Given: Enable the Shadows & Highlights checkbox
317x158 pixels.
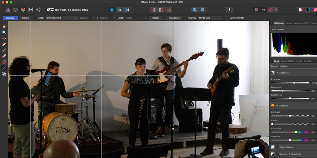Looking at the screenshot, I should point(277,154).
